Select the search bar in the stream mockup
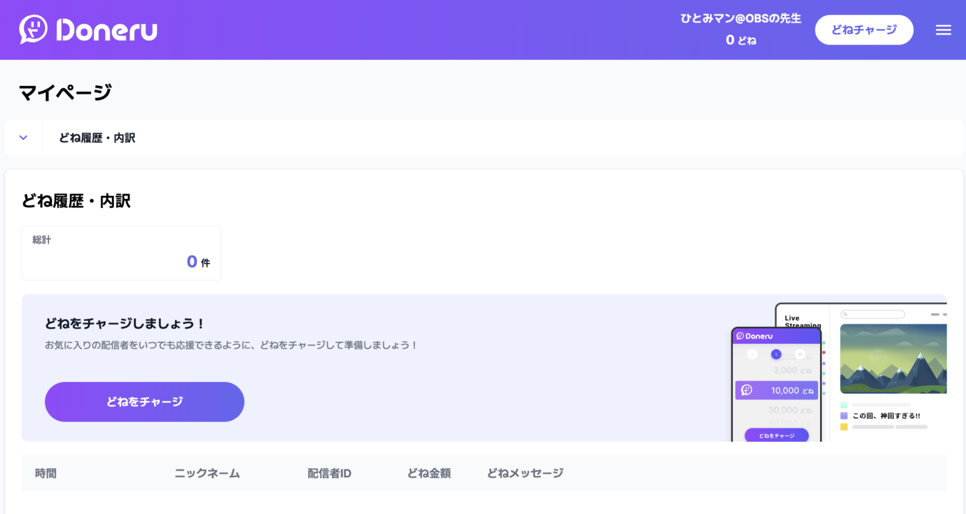 click(x=872, y=314)
